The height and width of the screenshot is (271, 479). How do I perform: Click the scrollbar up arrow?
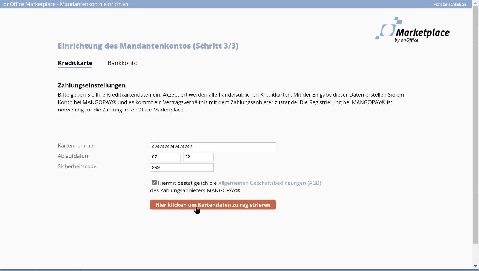(475, 3)
